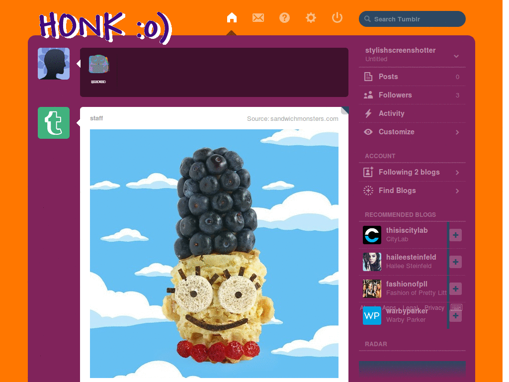Open the warbyparker blog name
This screenshot has height=382, width=509.
[407, 311]
